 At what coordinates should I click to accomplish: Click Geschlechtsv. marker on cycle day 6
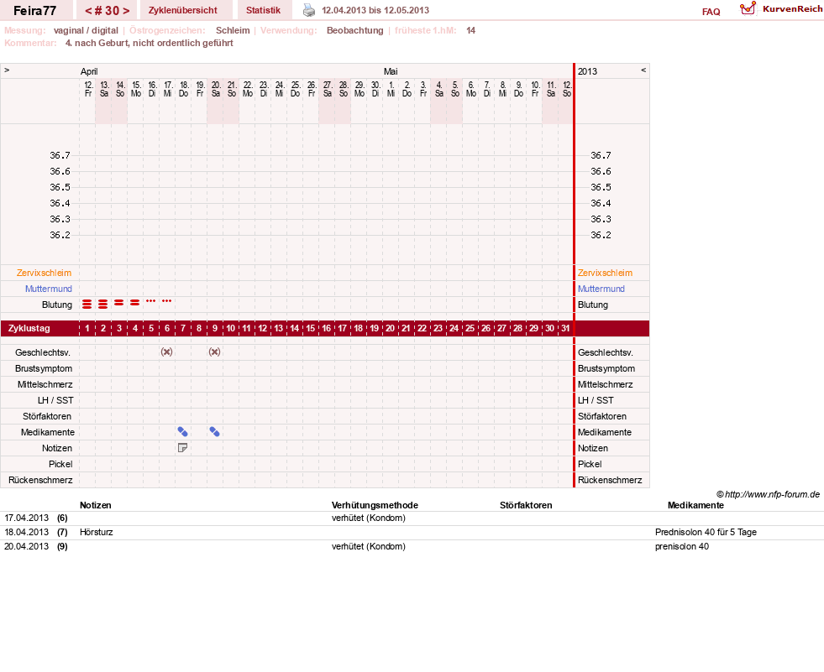pyautogui.click(x=166, y=352)
